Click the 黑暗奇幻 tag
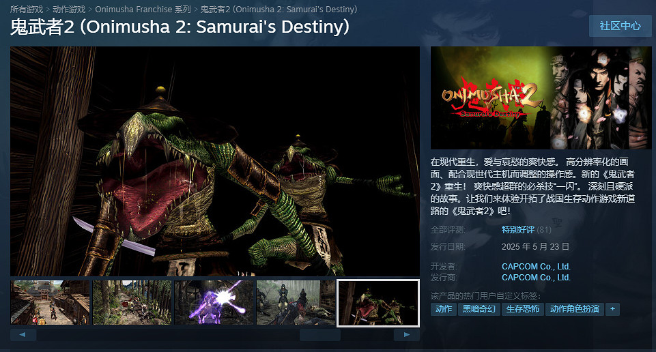The width and height of the screenshot is (656, 352). coord(479,309)
